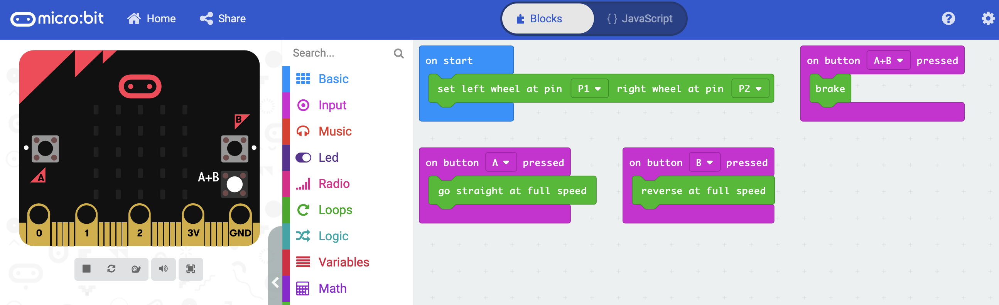The width and height of the screenshot is (999, 305).
Task: Launch the simulator in full screen
Action: click(191, 269)
